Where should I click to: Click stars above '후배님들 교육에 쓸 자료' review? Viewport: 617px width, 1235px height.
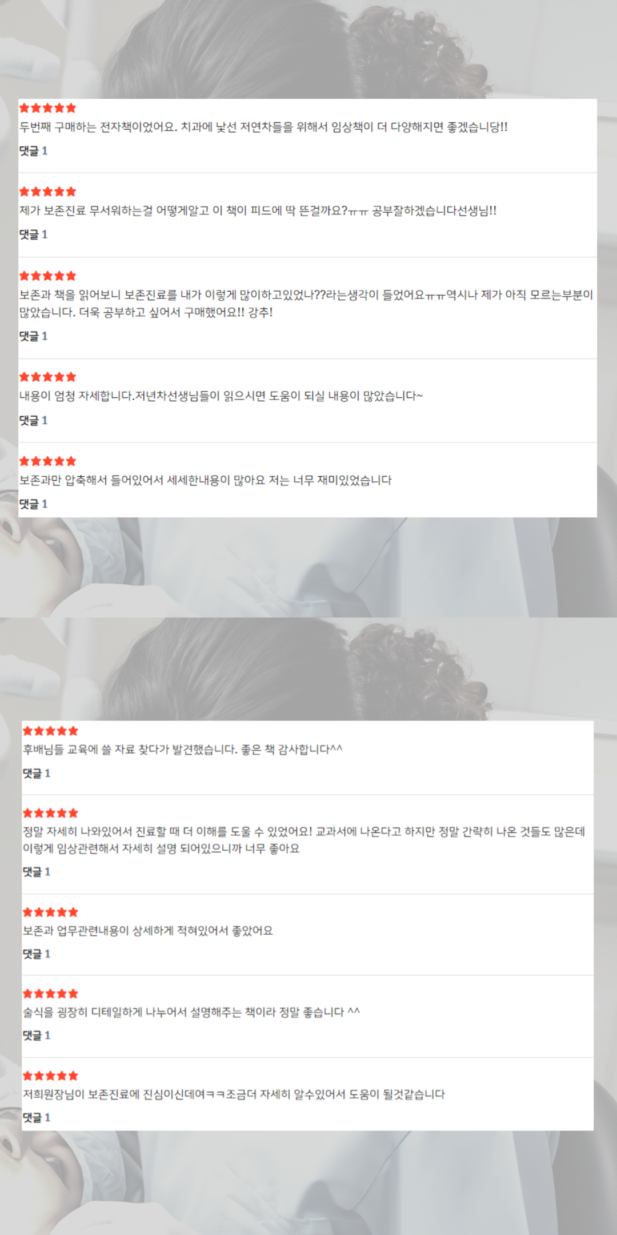tap(50, 731)
